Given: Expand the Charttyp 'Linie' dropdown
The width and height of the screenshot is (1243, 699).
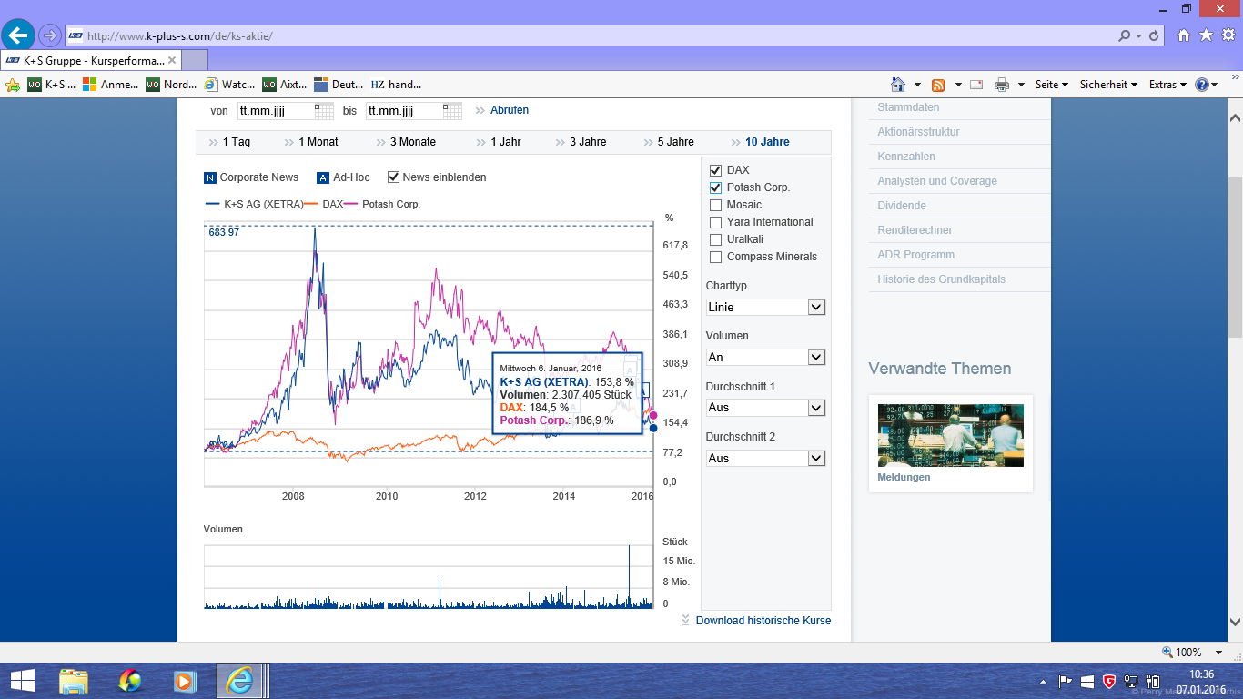Looking at the screenshot, I should [815, 308].
